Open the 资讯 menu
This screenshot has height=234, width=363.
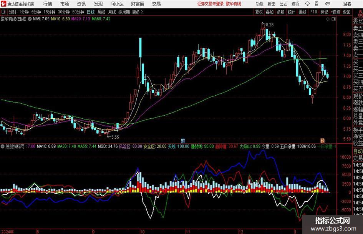pos(81,4)
